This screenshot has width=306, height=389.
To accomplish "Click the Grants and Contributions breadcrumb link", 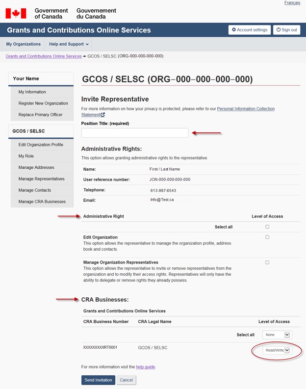I will point(44,56).
